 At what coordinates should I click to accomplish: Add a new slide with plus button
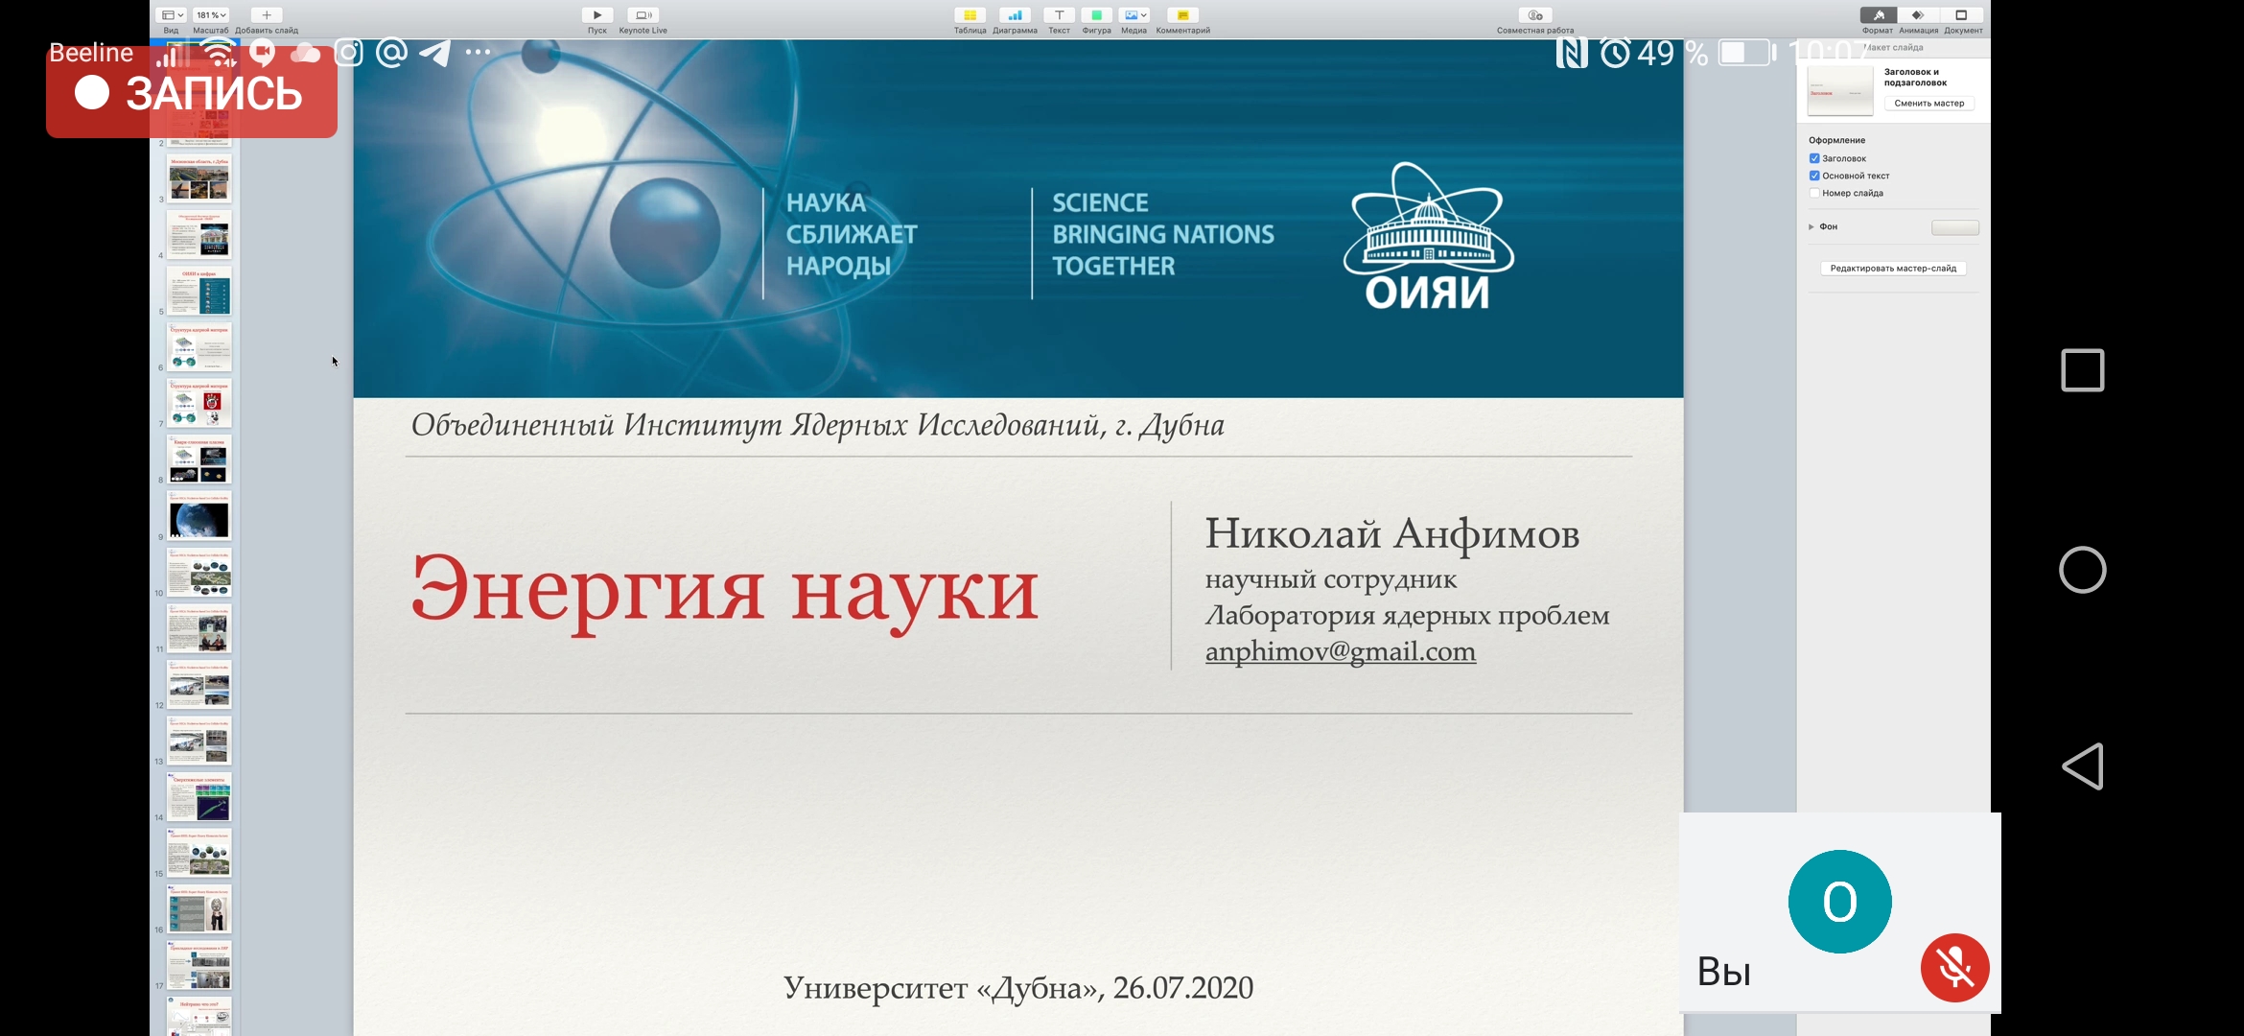pos(267,15)
